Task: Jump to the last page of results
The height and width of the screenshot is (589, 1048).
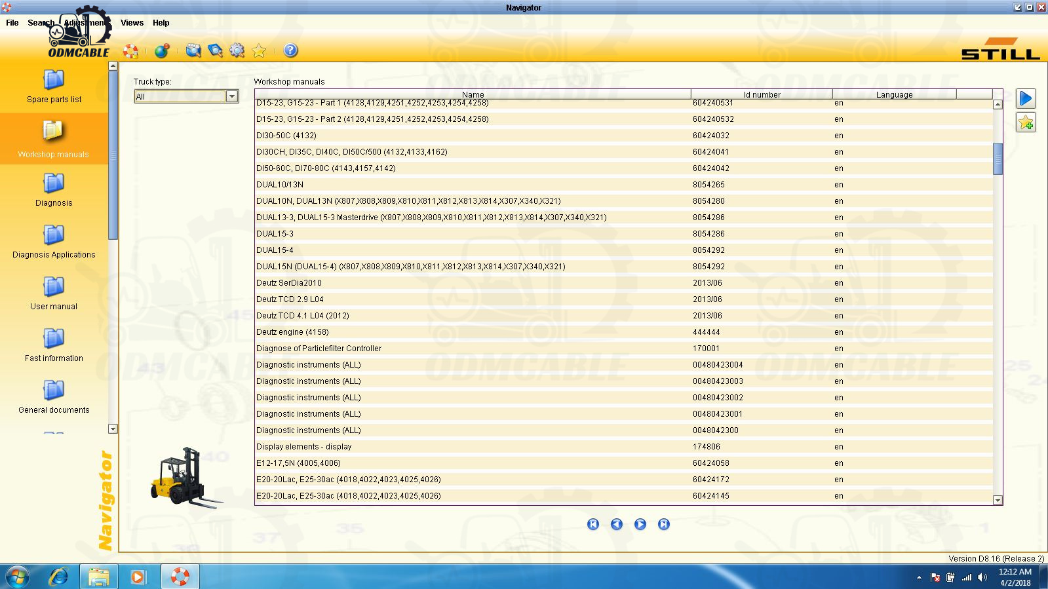Action: (x=664, y=524)
